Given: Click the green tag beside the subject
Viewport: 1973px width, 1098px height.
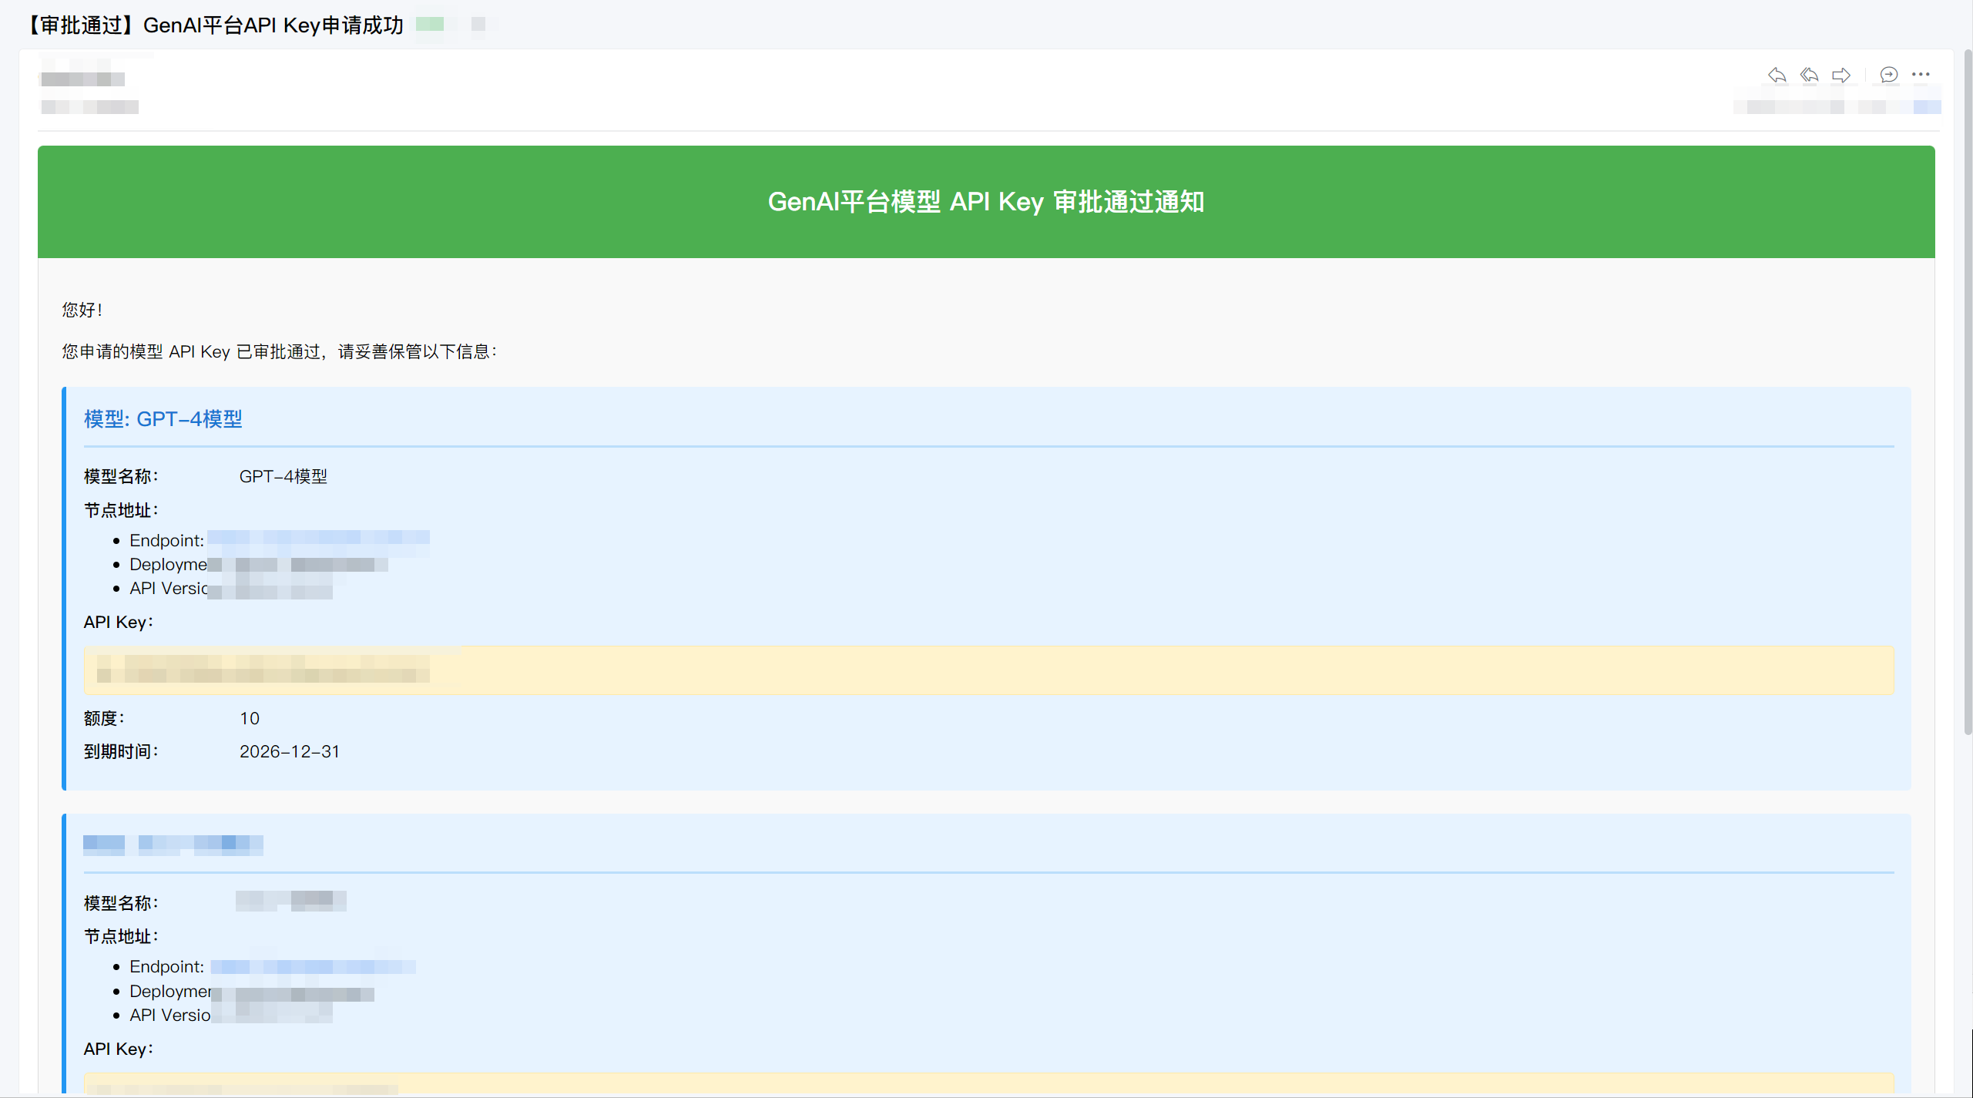Looking at the screenshot, I should pos(430,25).
